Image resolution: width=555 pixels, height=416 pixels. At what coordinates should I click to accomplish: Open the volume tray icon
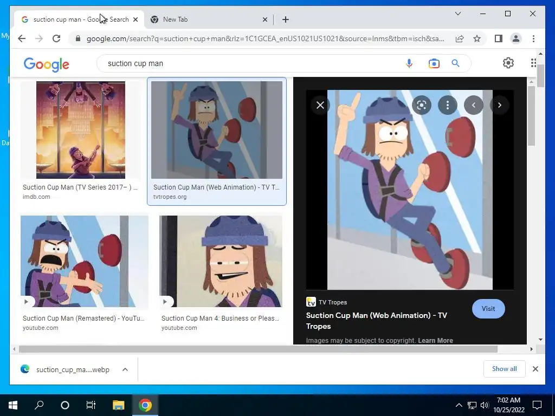(485, 405)
